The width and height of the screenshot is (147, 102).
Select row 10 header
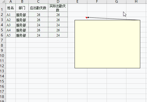point(3,55)
